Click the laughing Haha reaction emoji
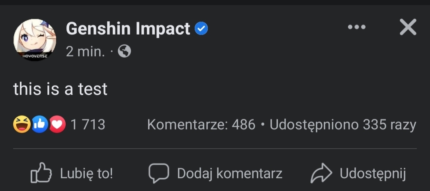 (x=22, y=125)
